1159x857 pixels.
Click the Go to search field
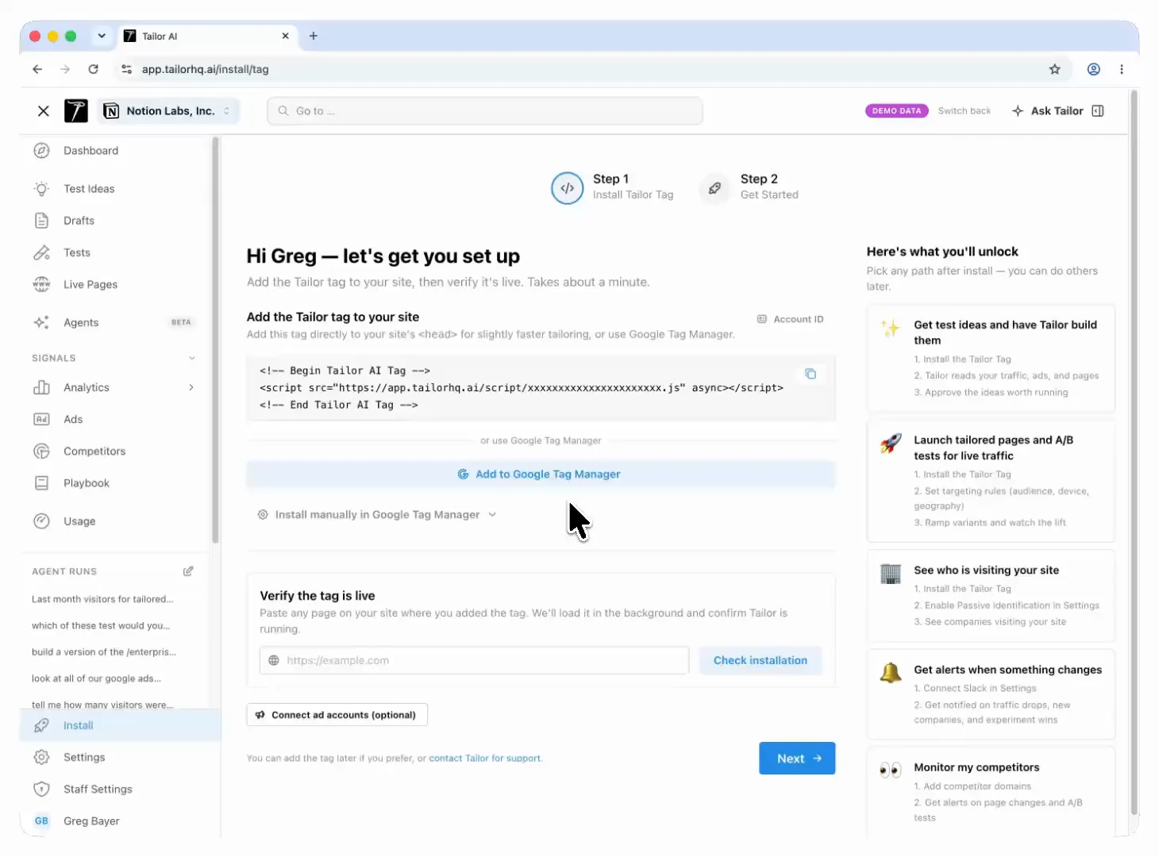pos(485,111)
